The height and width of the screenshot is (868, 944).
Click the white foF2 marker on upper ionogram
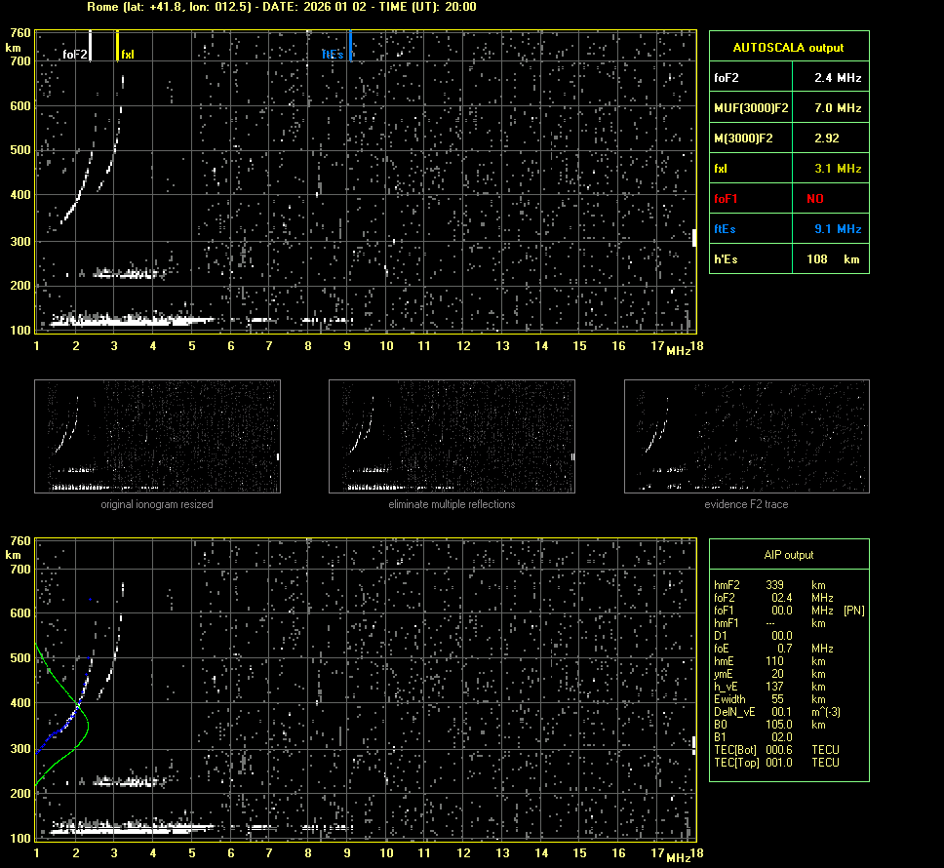tap(91, 45)
